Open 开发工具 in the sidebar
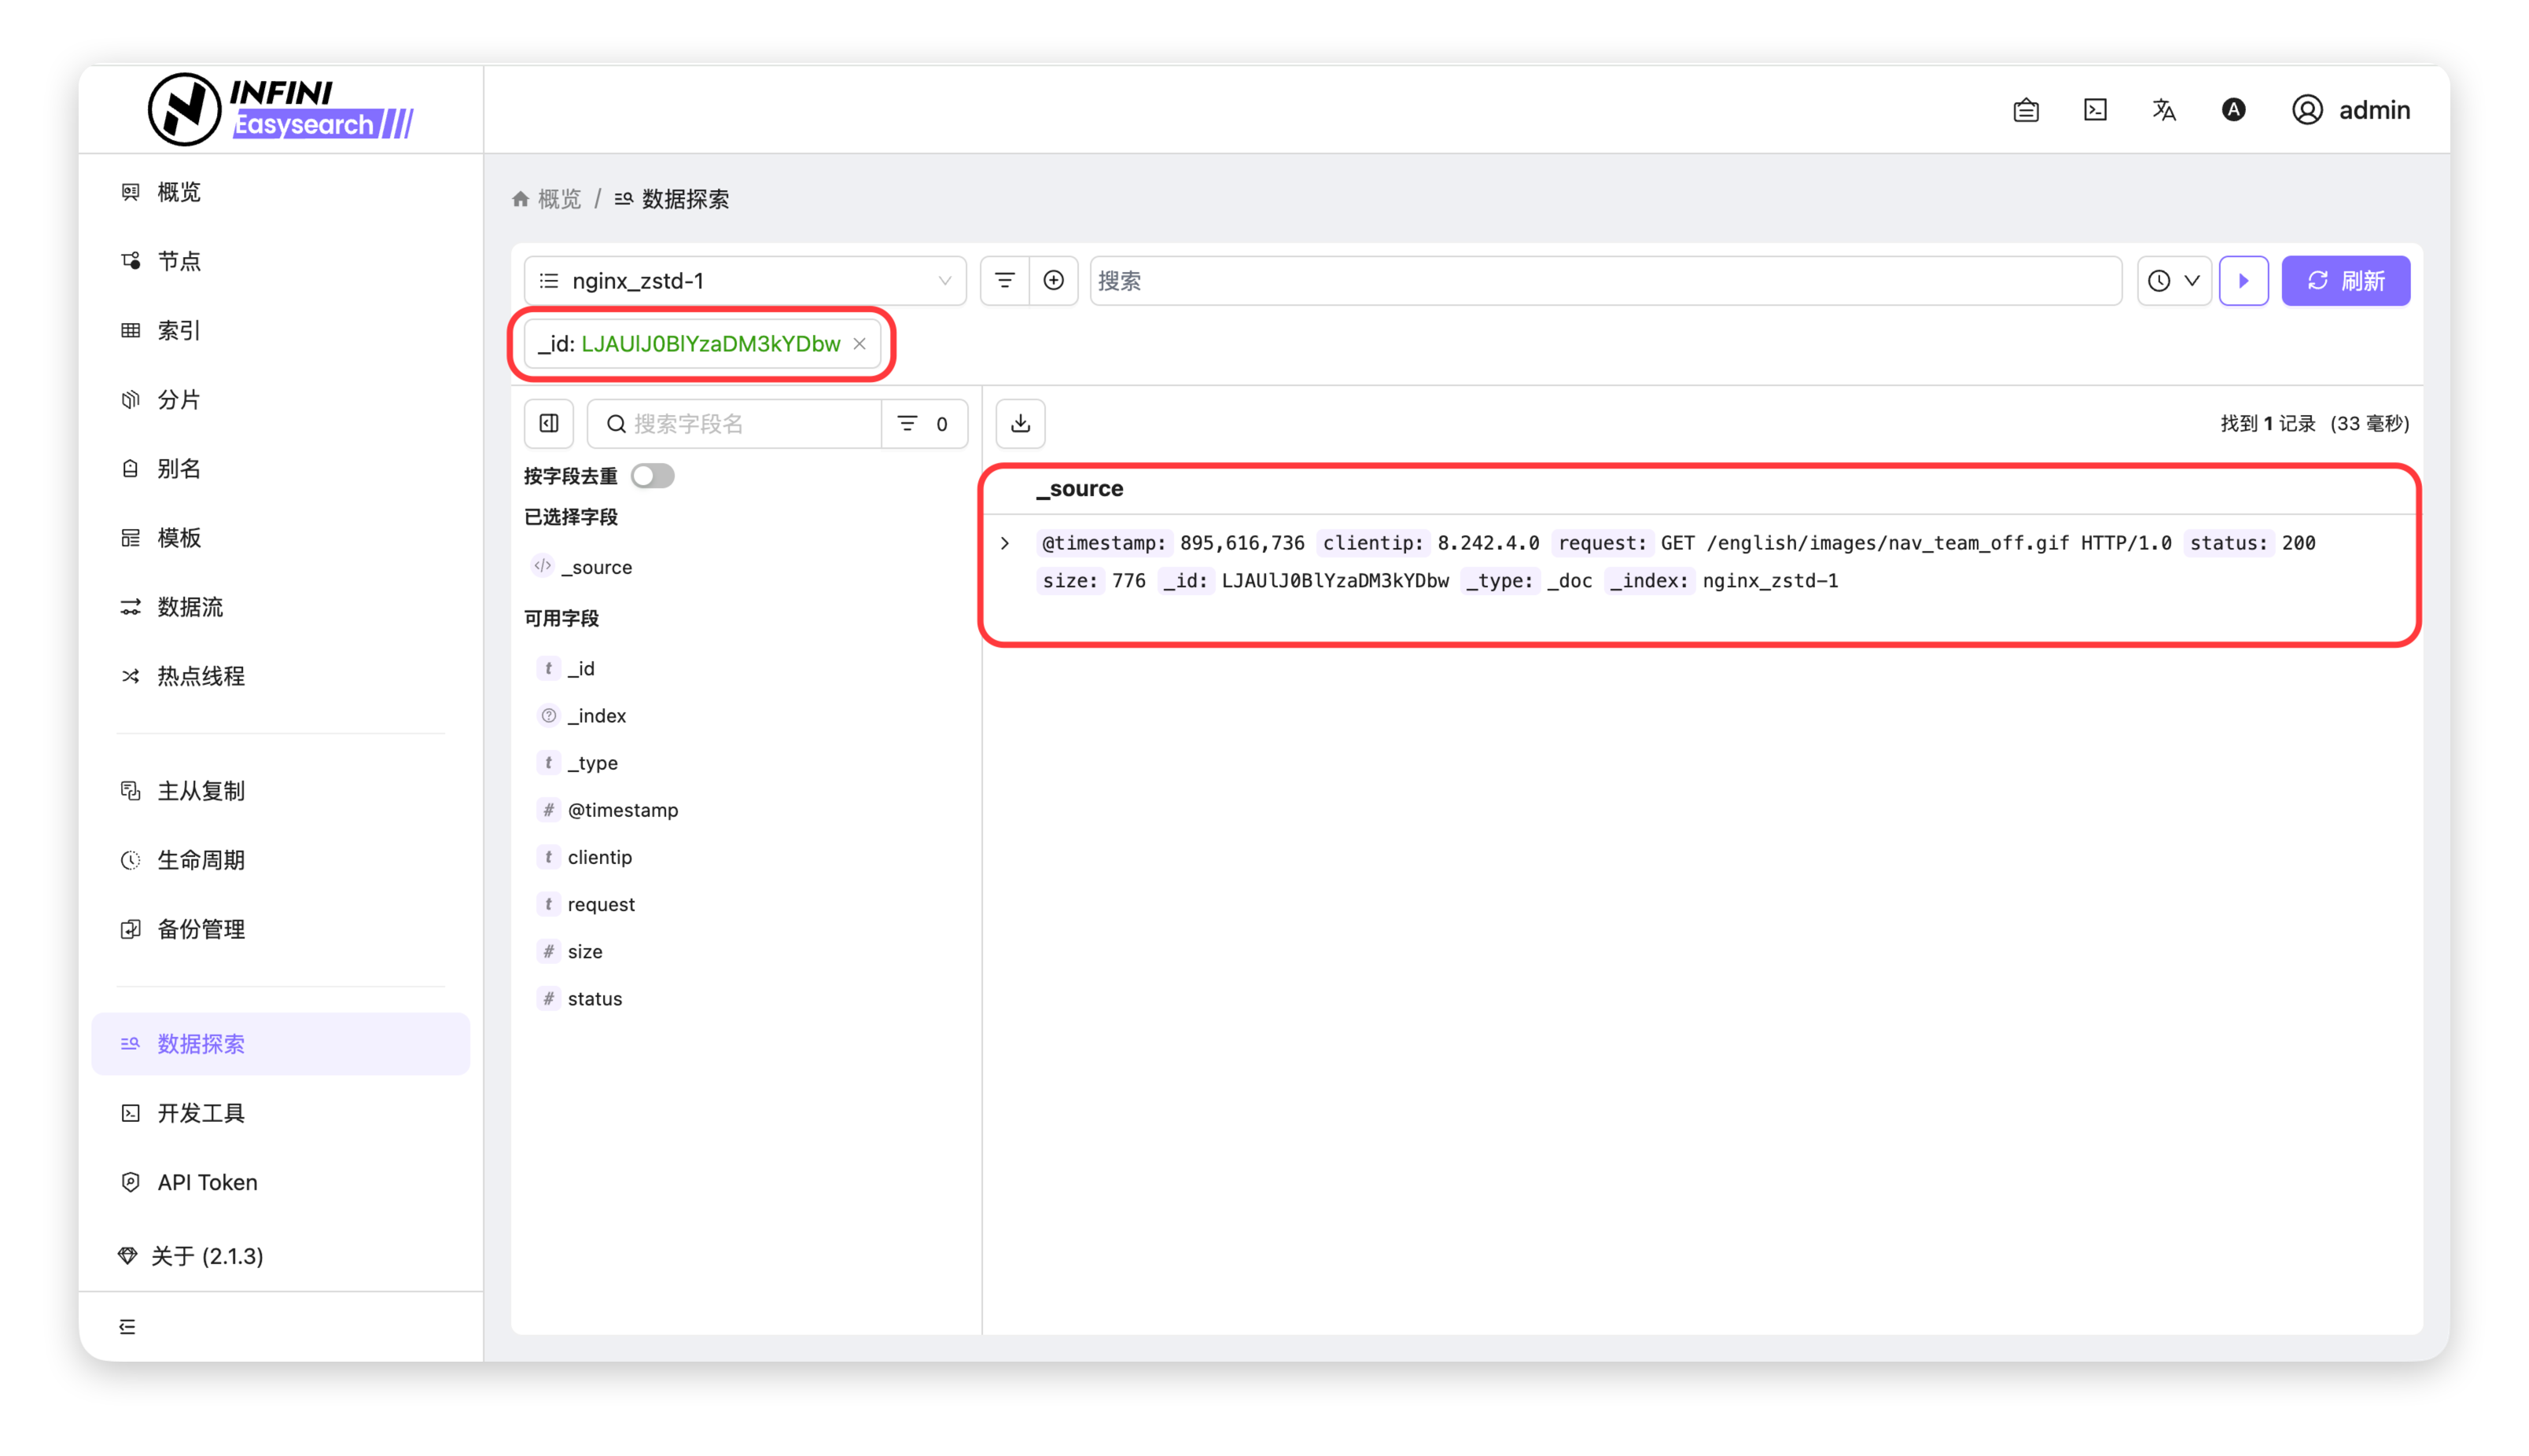The image size is (2529, 1456). coord(200,1112)
